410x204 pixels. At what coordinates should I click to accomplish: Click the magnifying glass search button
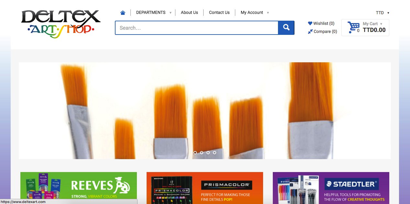point(286,28)
